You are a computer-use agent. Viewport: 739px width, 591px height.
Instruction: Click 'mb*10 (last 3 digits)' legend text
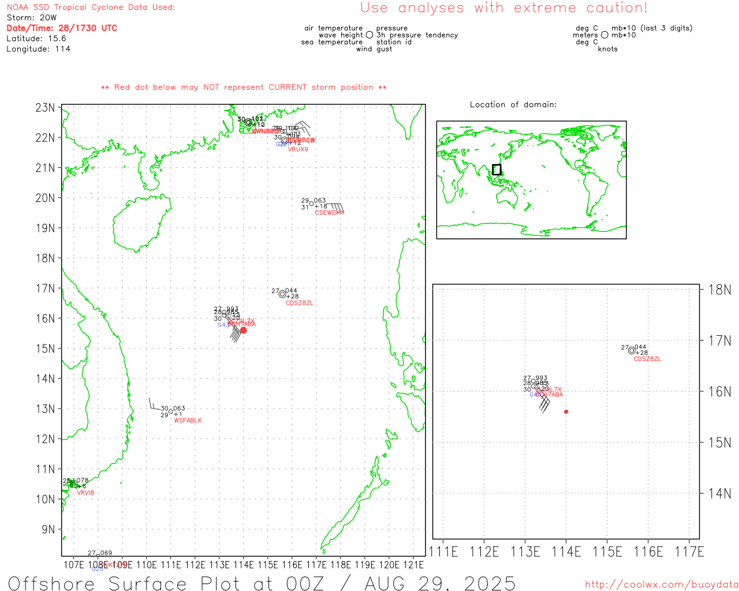pos(652,28)
